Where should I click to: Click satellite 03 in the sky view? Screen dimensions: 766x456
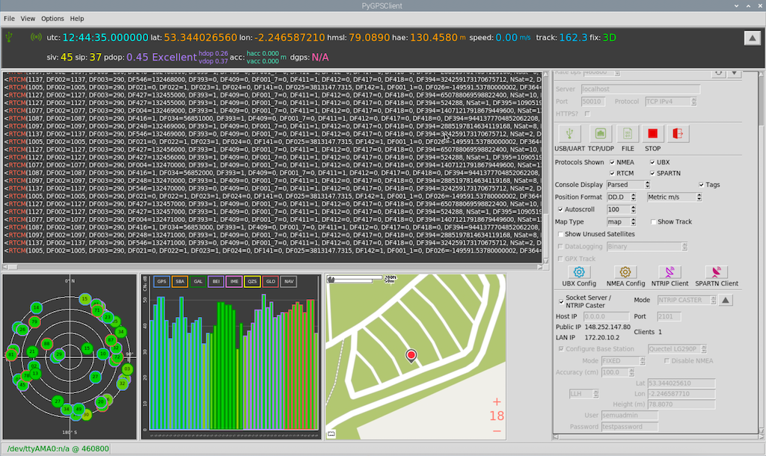point(127,369)
